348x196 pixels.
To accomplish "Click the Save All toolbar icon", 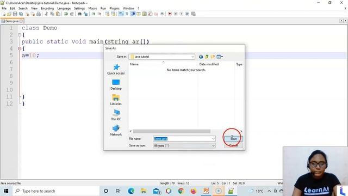I will coord(21,14).
